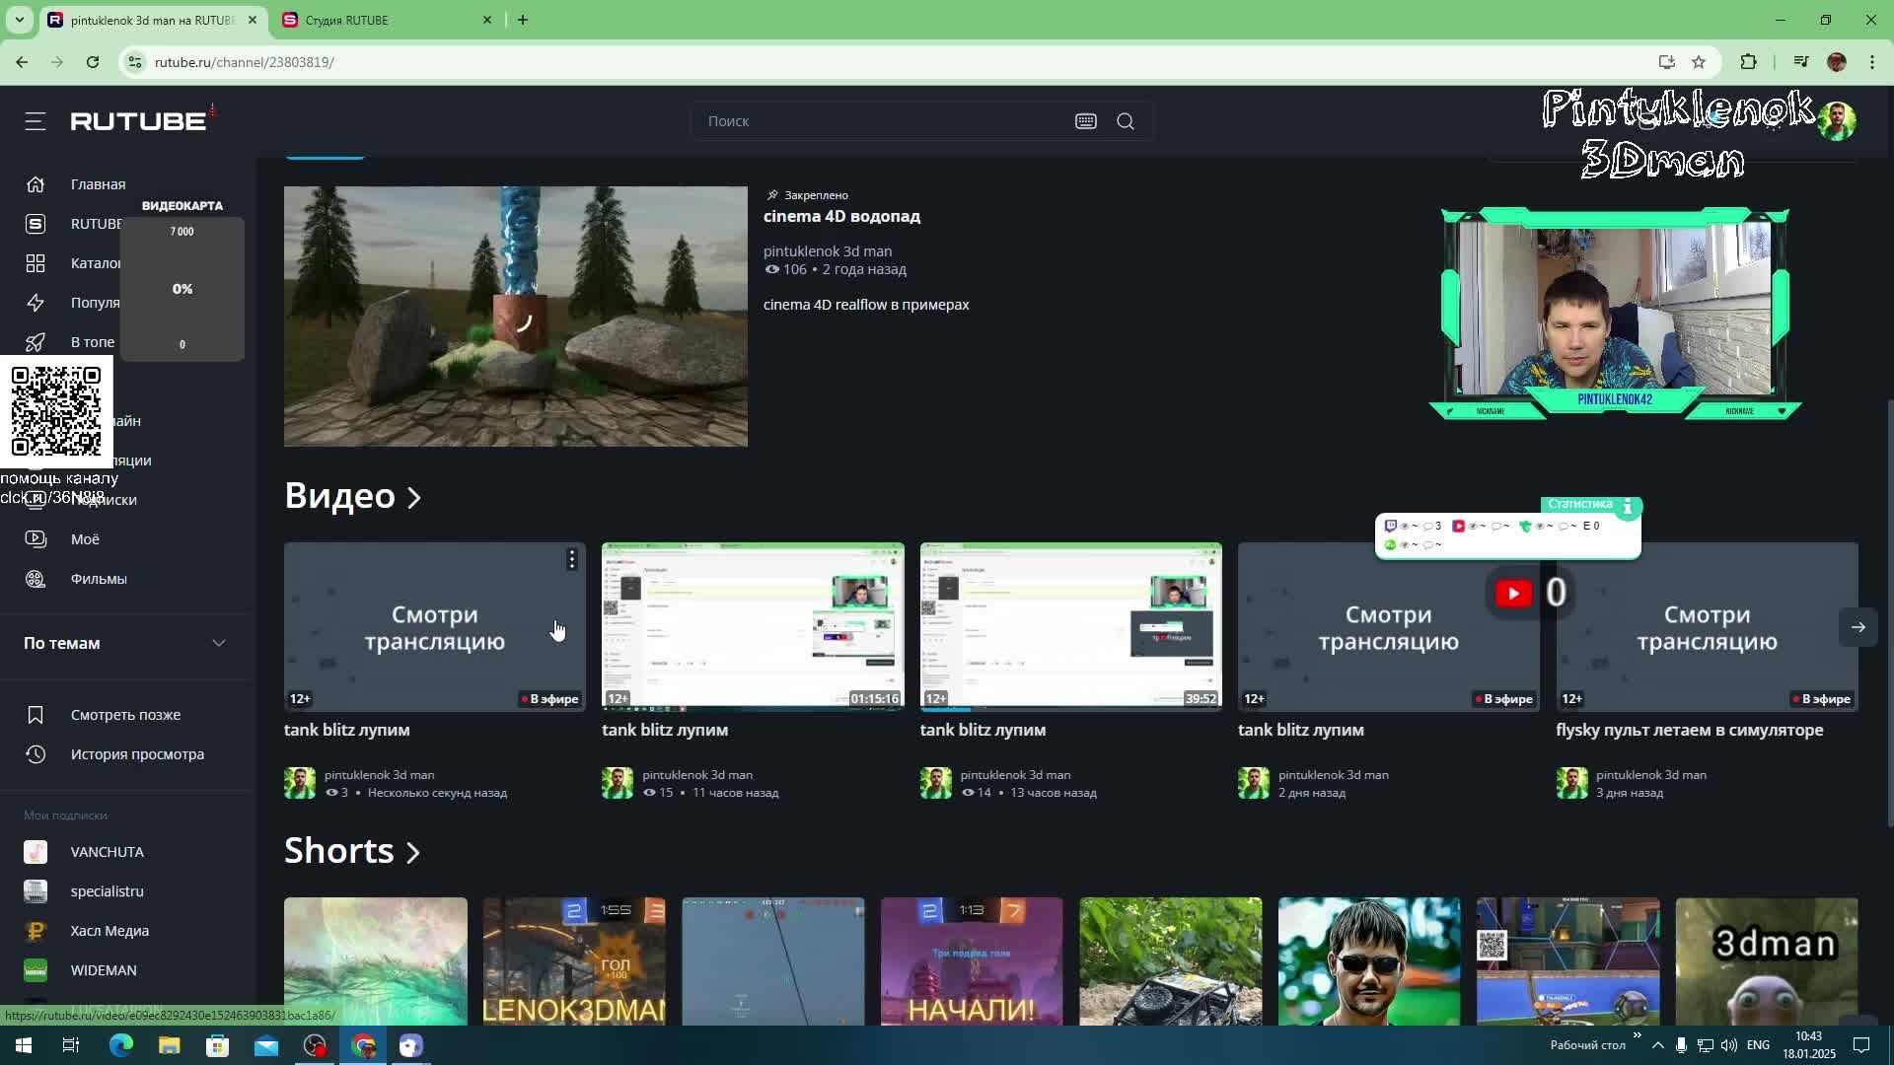Open the Фильмы section in the sidebar
The width and height of the screenshot is (1894, 1065).
click(x=98, y=579)
